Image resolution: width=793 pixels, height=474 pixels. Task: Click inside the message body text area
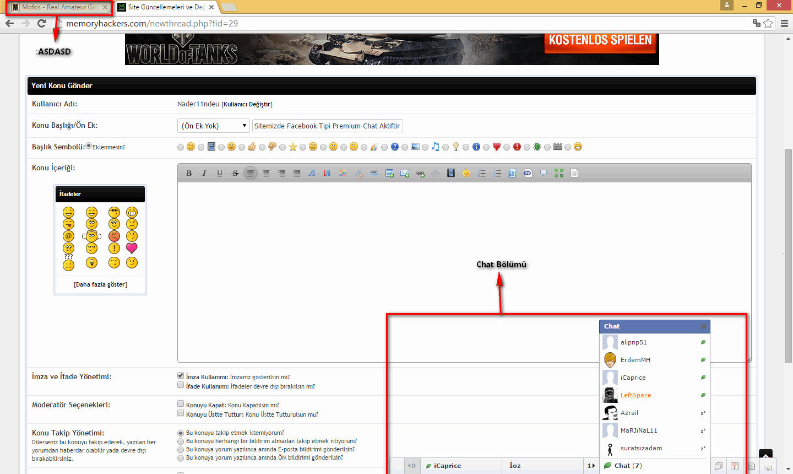[464, 272]
